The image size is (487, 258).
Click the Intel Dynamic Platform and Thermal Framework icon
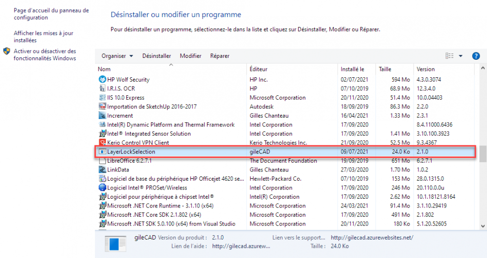[x=102, y=124]
